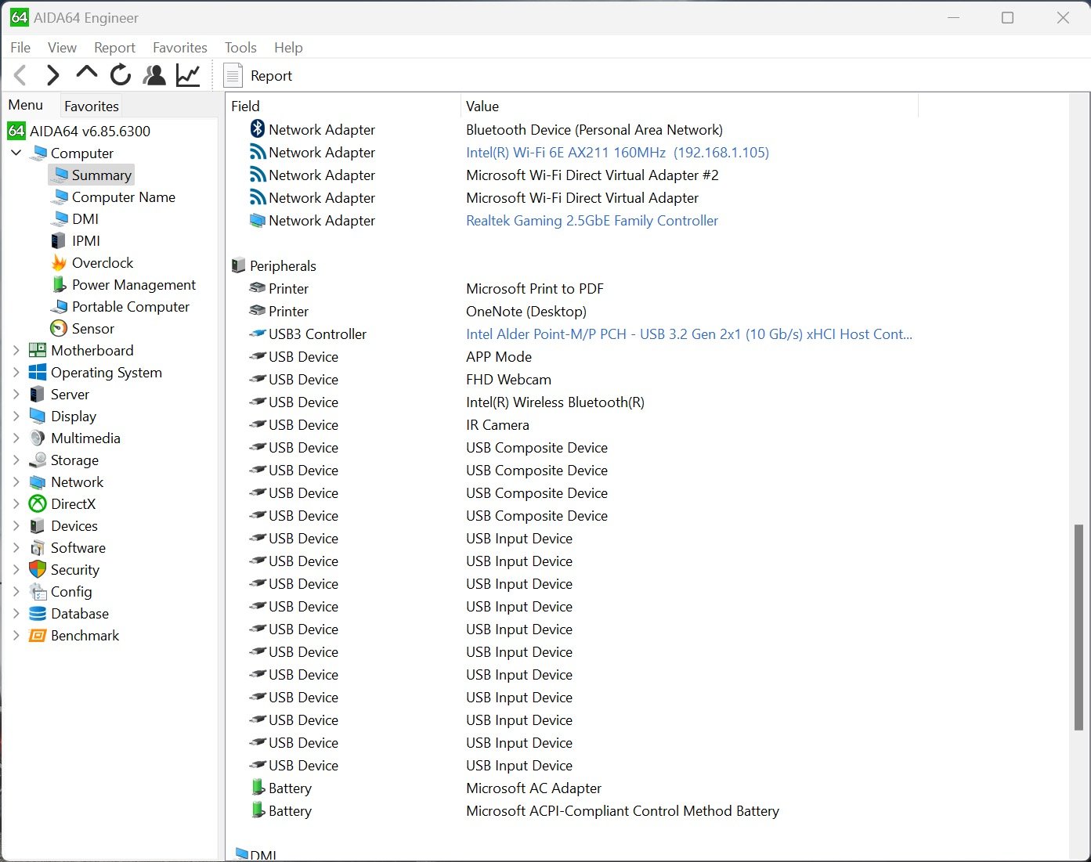Click the Report toolbar button label
This screenshot has height=862, width=1091.
271,76
